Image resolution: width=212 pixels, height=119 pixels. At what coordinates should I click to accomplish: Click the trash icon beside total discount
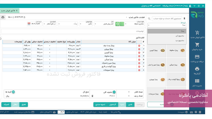point(92,96)
